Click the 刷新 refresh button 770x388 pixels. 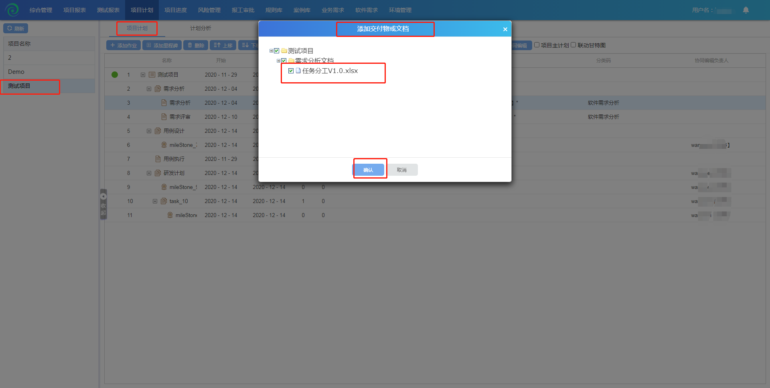point(16,28)
